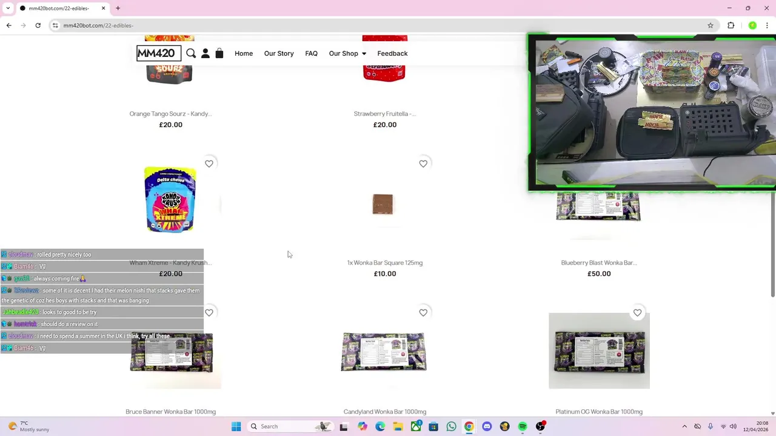Open Blueberry Blast Wonka Bar link
Image resolution: width=776 pixels, height=436 pixels.
[x=599, y=263]
